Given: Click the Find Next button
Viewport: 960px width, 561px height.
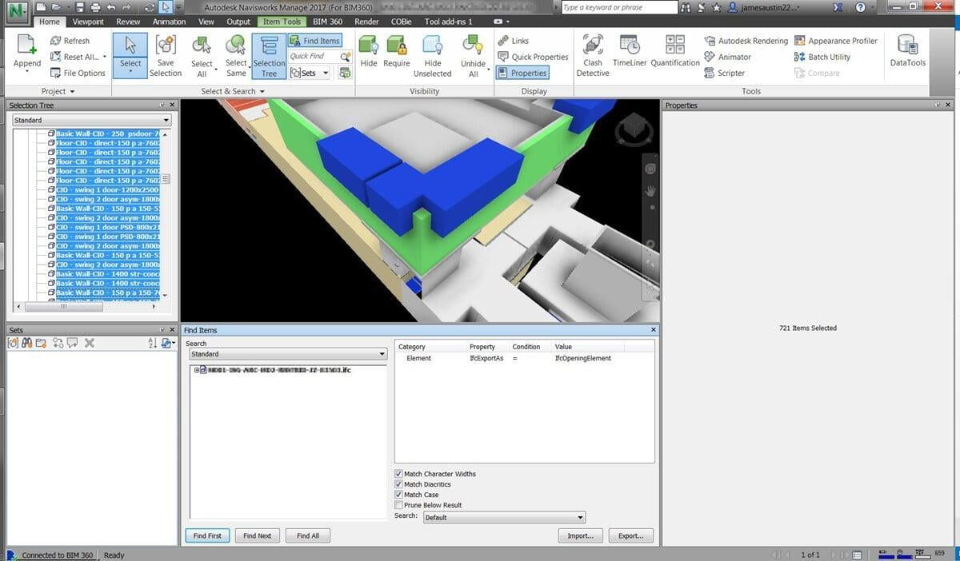Looking at the screenshot, I should (258, 535).
